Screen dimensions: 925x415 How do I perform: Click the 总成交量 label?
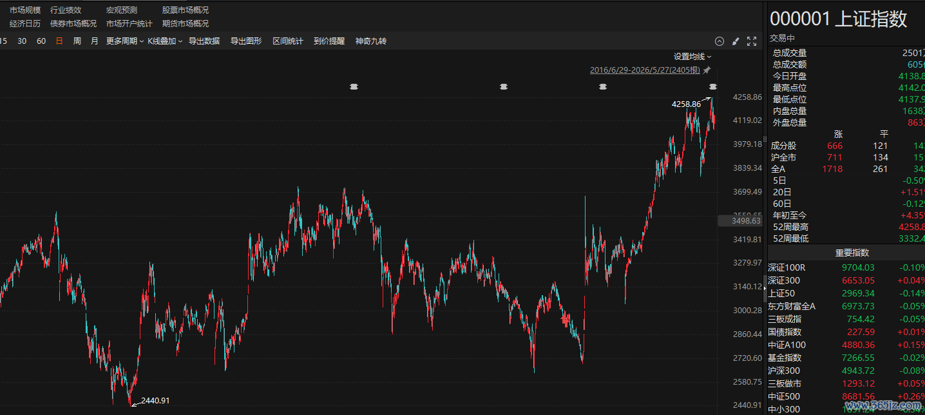pos(790,53)
